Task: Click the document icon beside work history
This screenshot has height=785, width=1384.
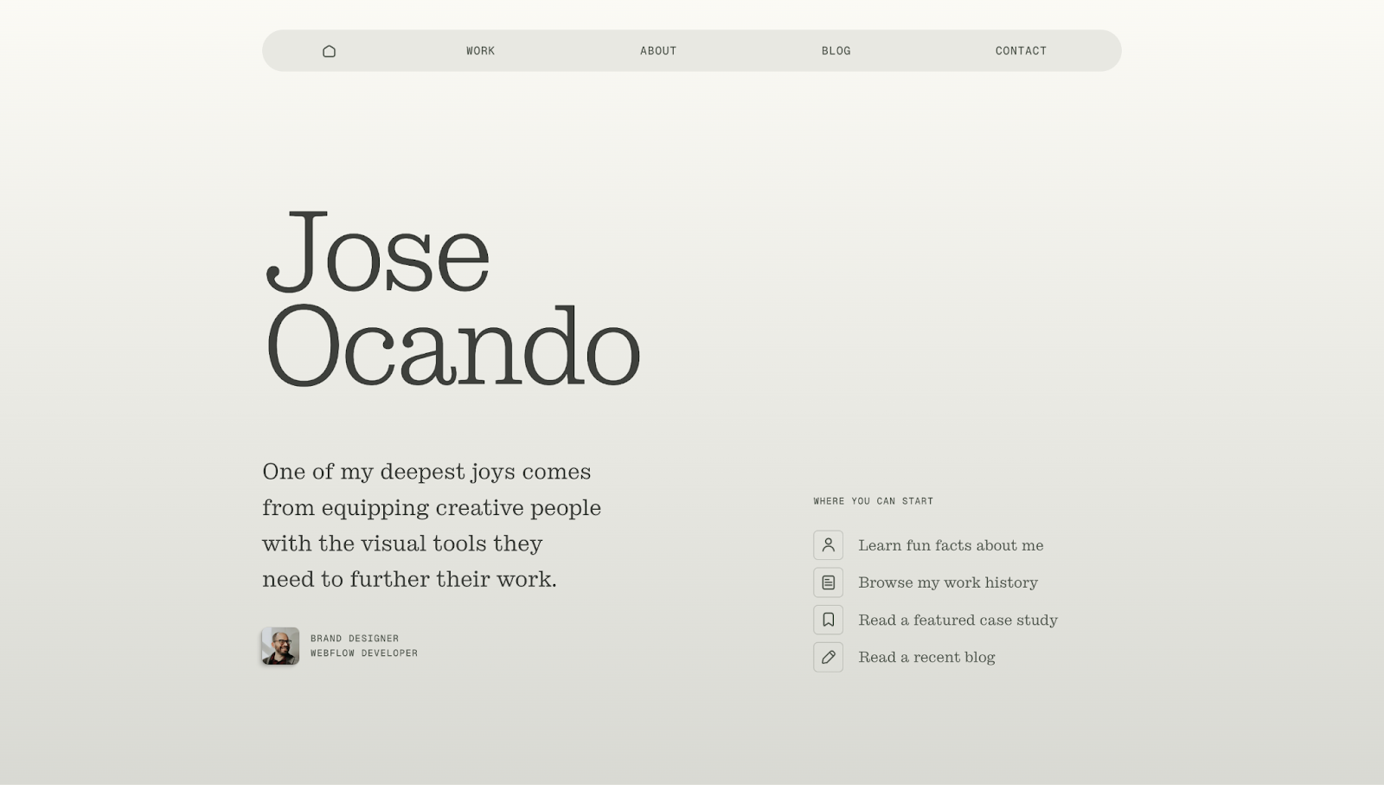Action: pos(828,582)
